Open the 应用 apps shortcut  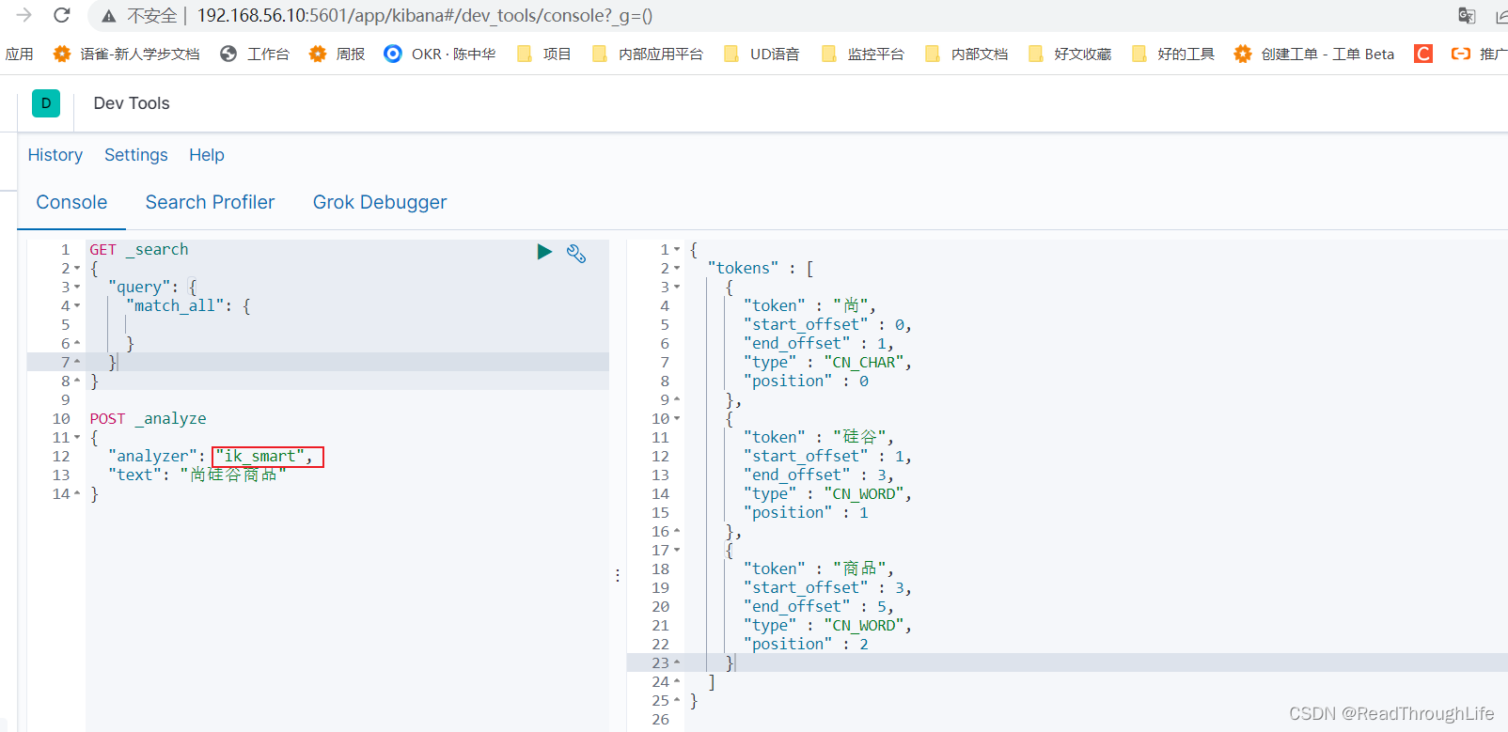coord(19,54)
